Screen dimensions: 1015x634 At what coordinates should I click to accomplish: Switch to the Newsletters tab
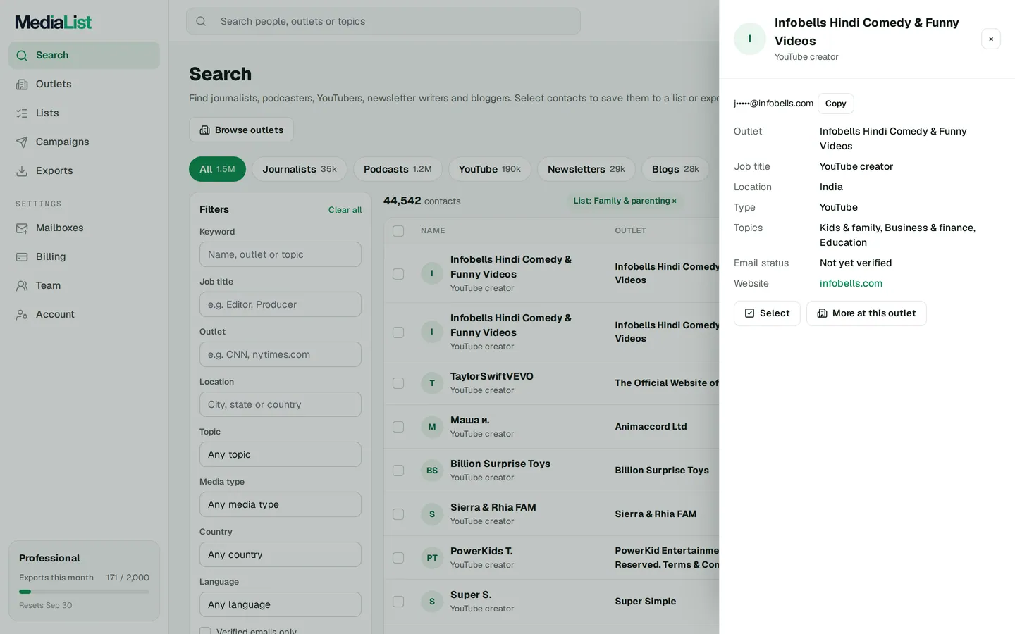coord(586,169)
